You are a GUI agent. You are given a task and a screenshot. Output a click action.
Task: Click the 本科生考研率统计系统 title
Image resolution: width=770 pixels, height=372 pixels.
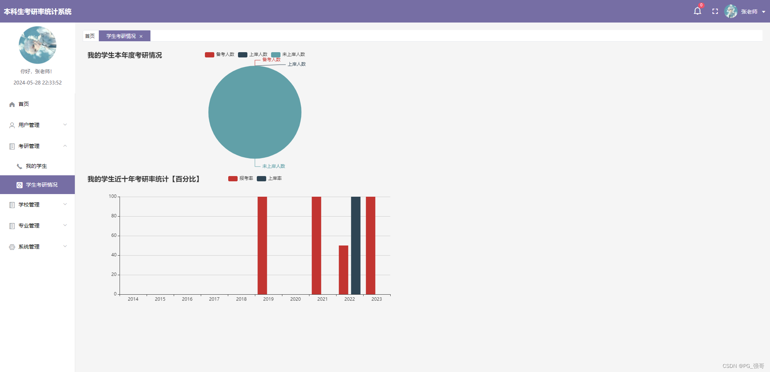coord(38,12)
